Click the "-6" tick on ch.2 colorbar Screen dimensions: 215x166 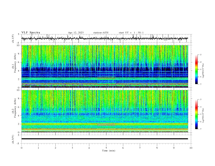click(x=200, y=122)
